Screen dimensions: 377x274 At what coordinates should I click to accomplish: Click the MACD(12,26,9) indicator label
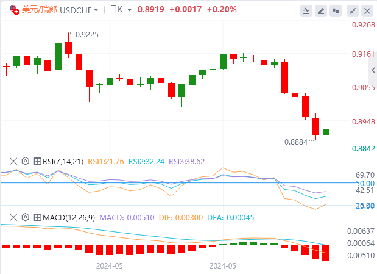coord(67,217)
